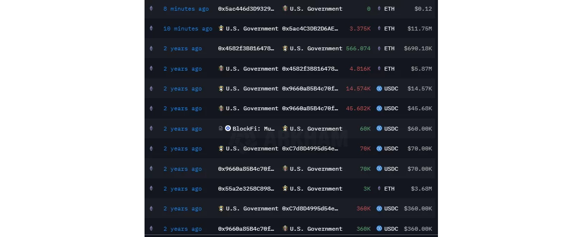Open the '2 years ago' timestamp in the $3.68M row
Viewport: 582px width, 237px height.
tap(182, 189)
